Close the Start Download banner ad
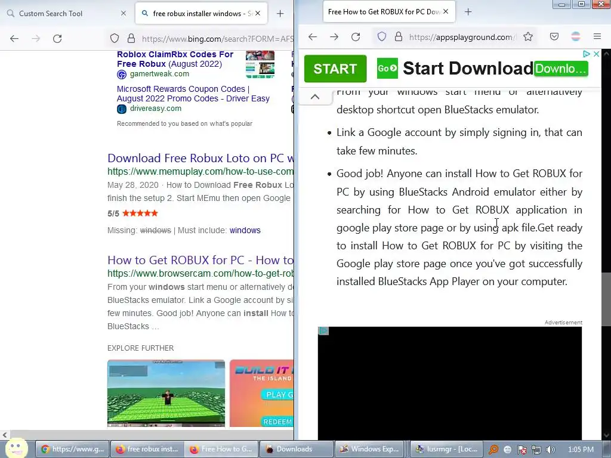611x458 pixels. (596, 54)
